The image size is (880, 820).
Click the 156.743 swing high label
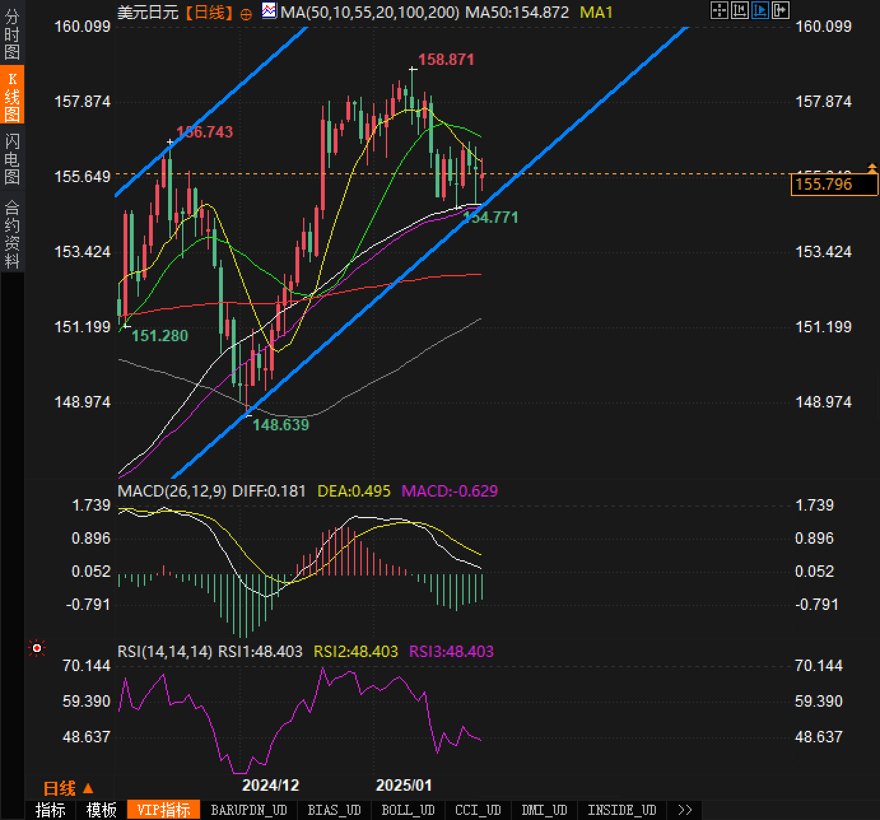[205, 132]
